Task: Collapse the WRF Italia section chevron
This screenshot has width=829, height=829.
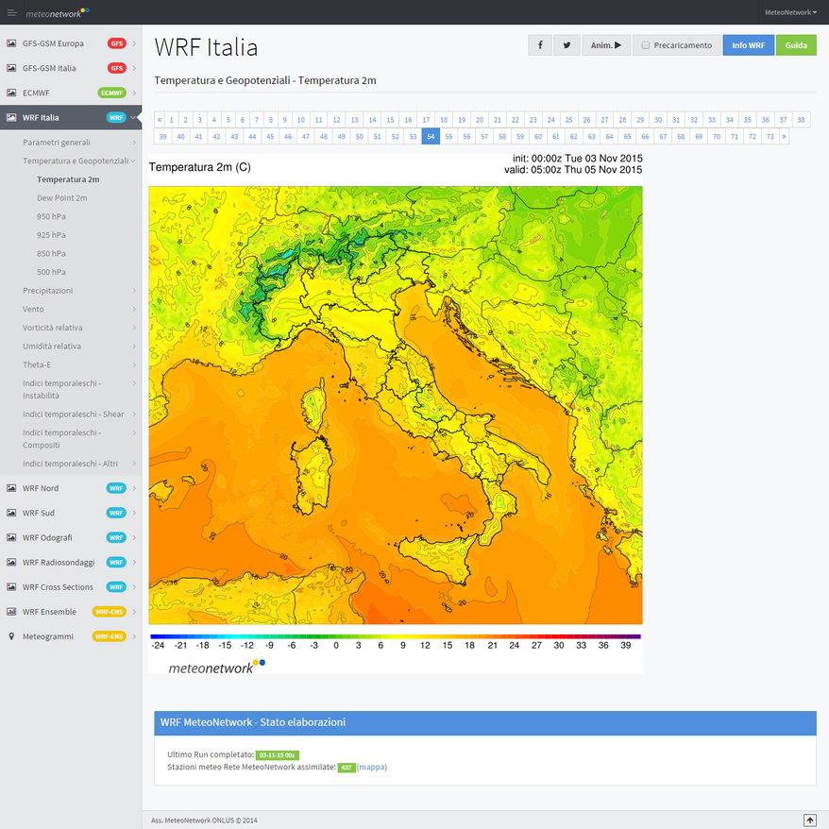Action: (x=133, y=117)
